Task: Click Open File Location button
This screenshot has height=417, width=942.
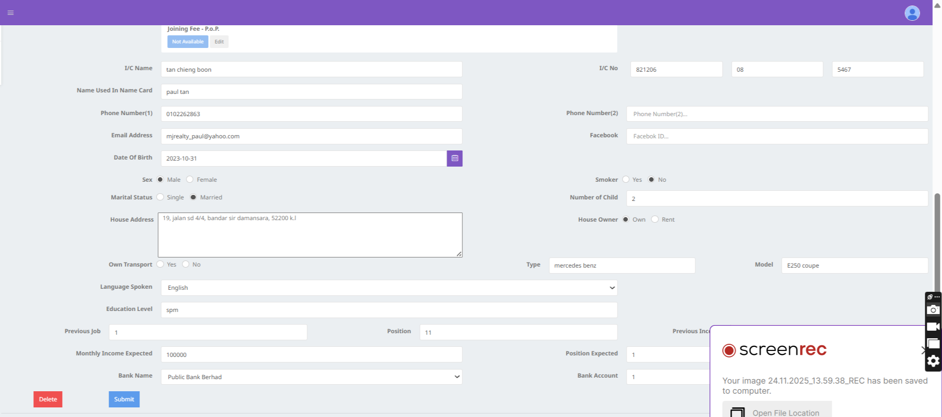Action: [x=777, y=411]
